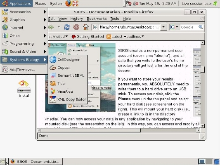This screenshot has height=165, width=220.
Task: Click the log out icon beside user name
Action: coord(215,3)
